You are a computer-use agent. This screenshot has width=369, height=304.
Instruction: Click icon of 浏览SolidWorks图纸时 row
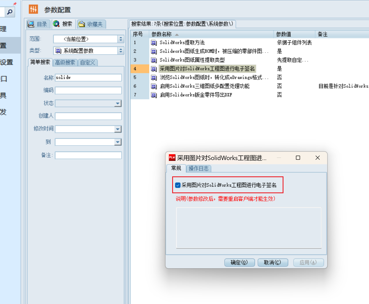[154, 78]
